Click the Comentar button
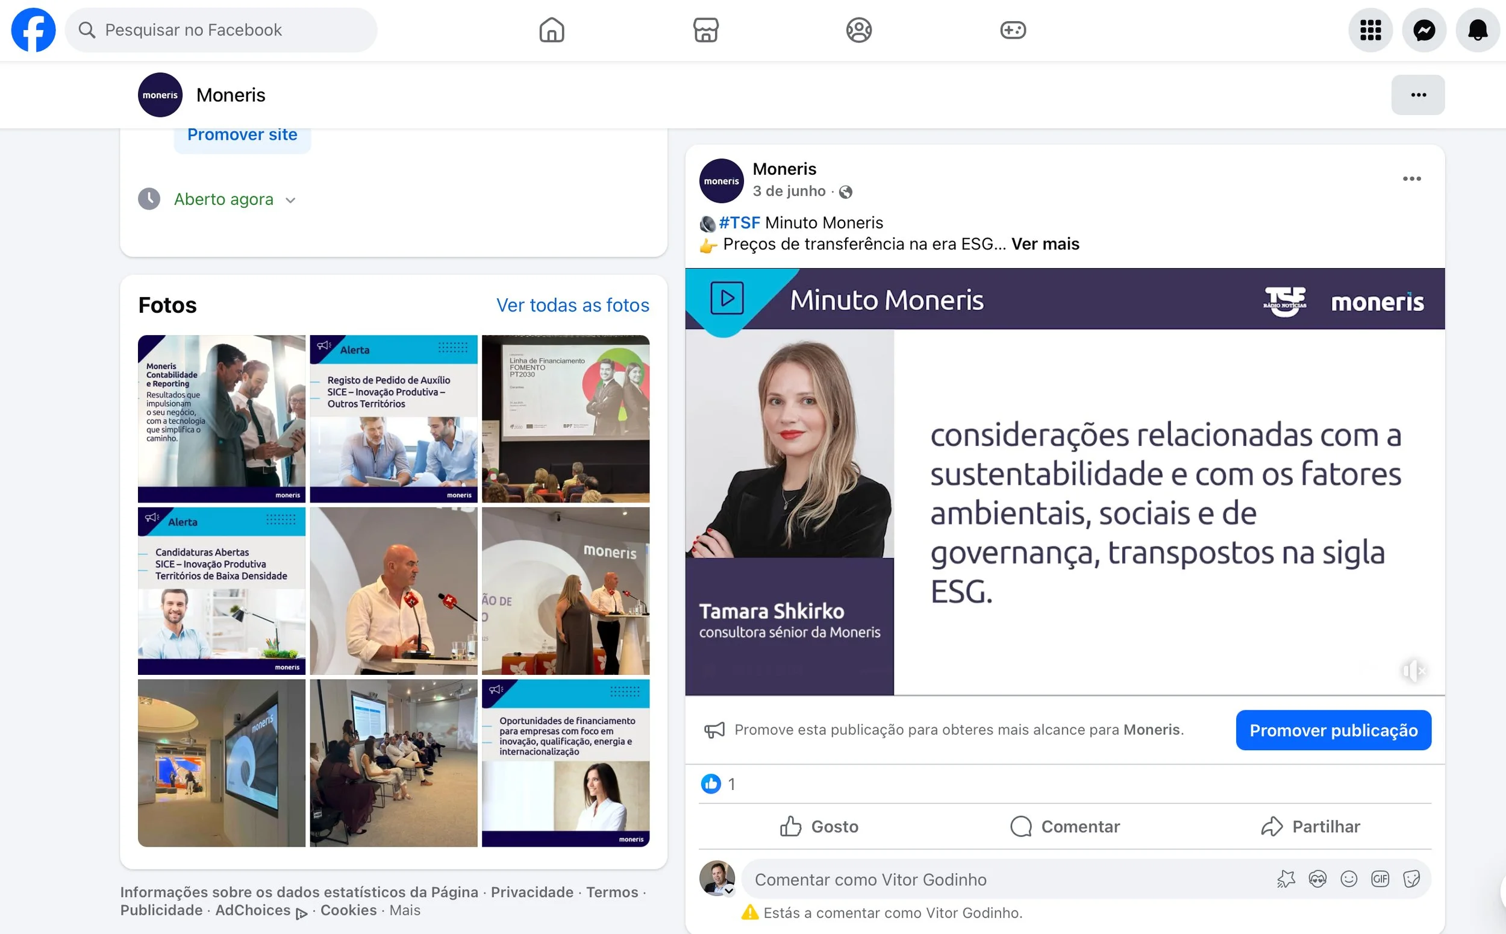Viewport: 1506px width, 934px height. pos(1064,827)
